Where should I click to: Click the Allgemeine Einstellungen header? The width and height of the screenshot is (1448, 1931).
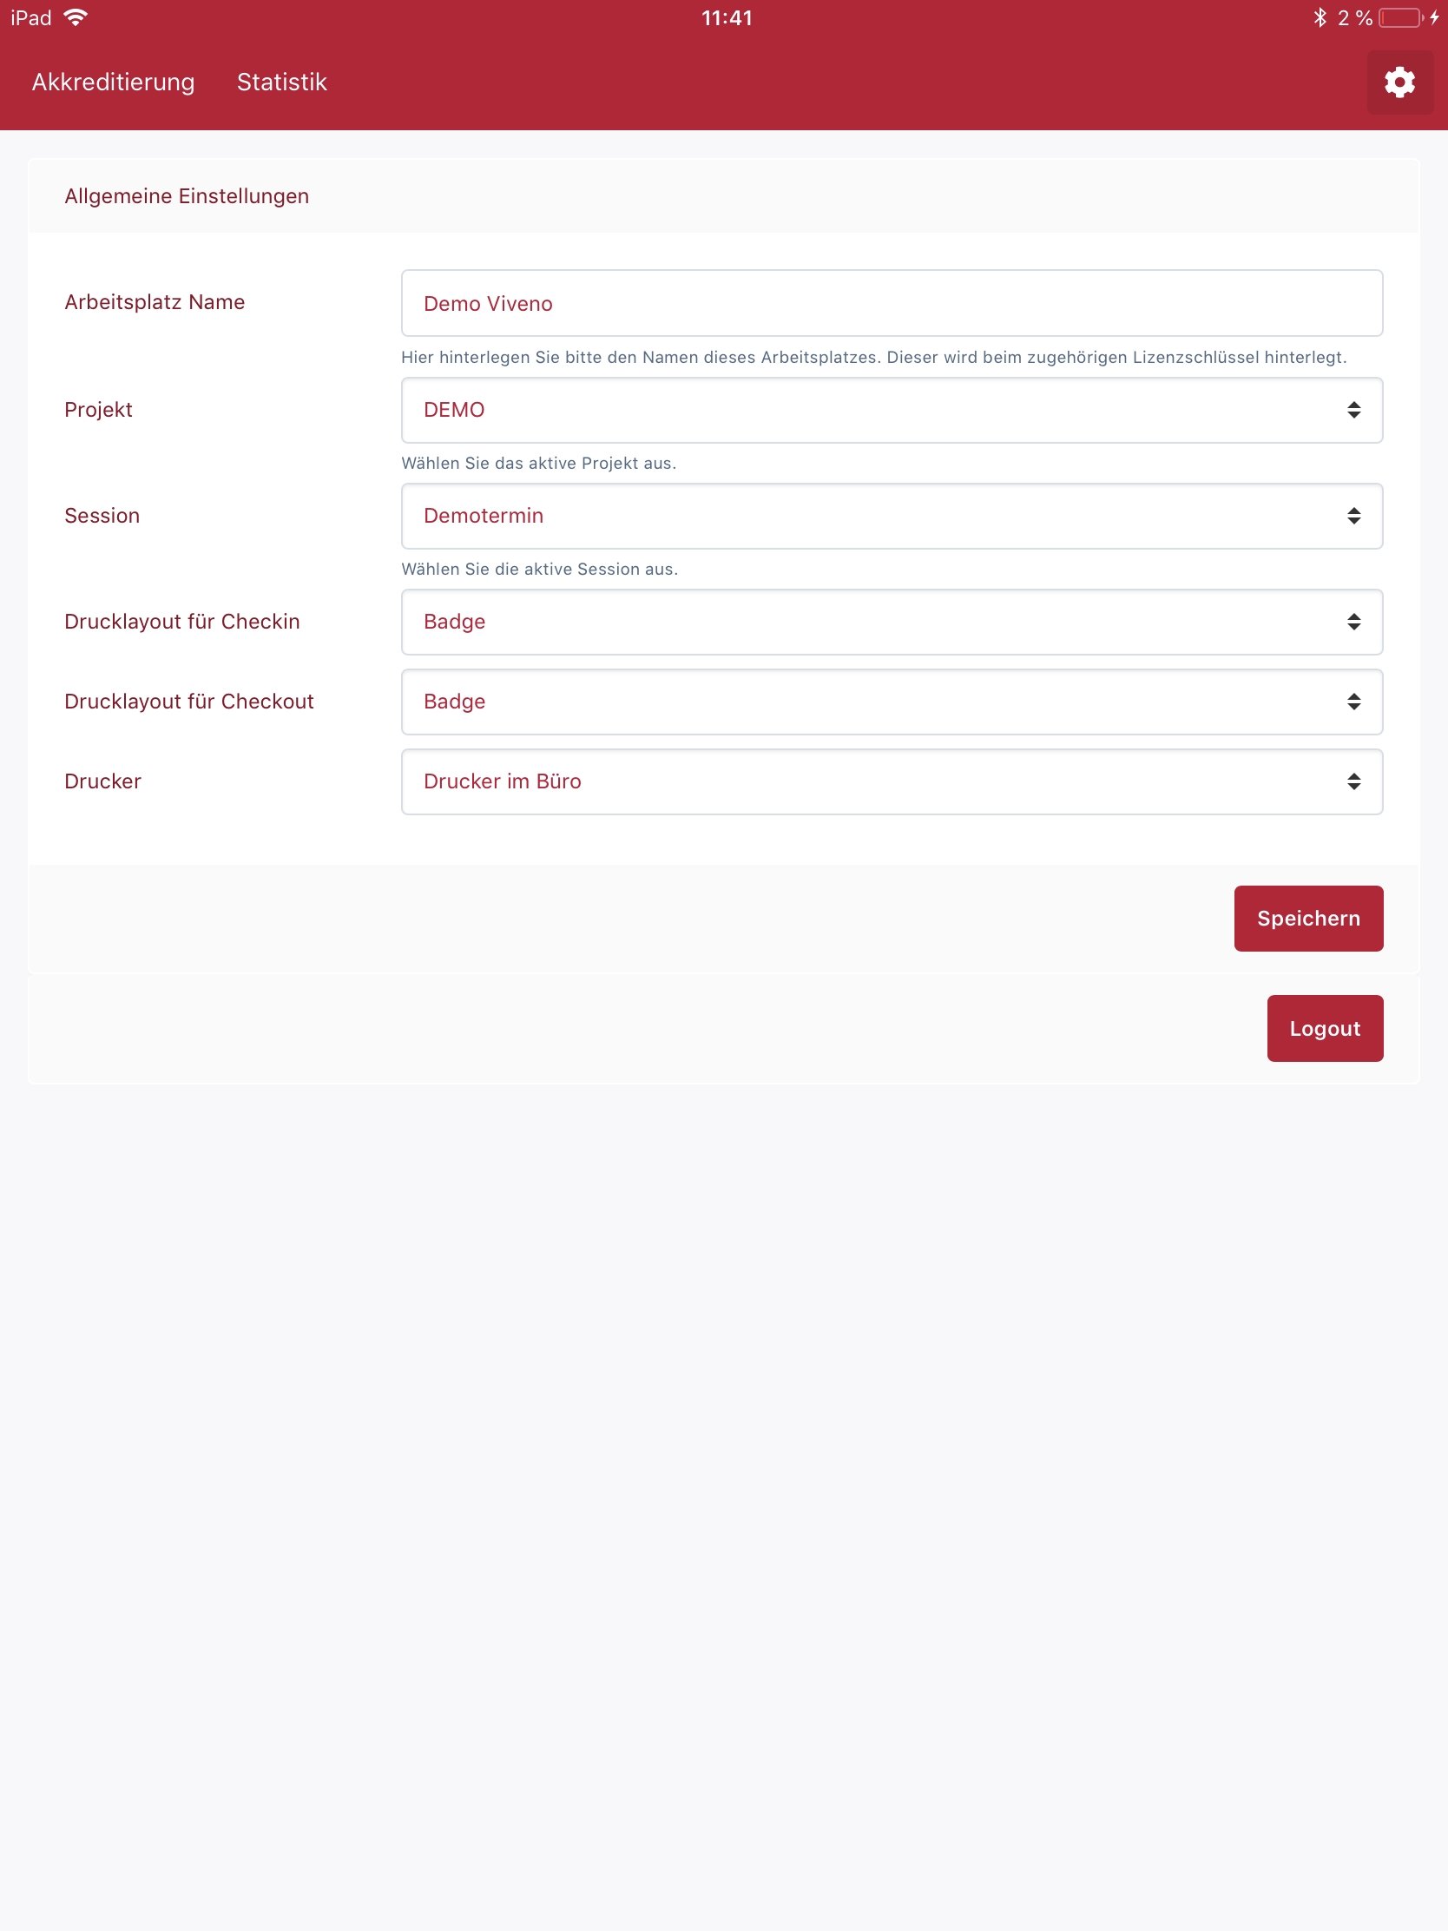click(187, 196)
